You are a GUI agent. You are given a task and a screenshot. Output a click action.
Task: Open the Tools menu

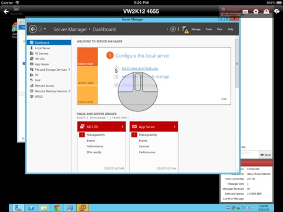pyautogui.click(x=209, y=29)
